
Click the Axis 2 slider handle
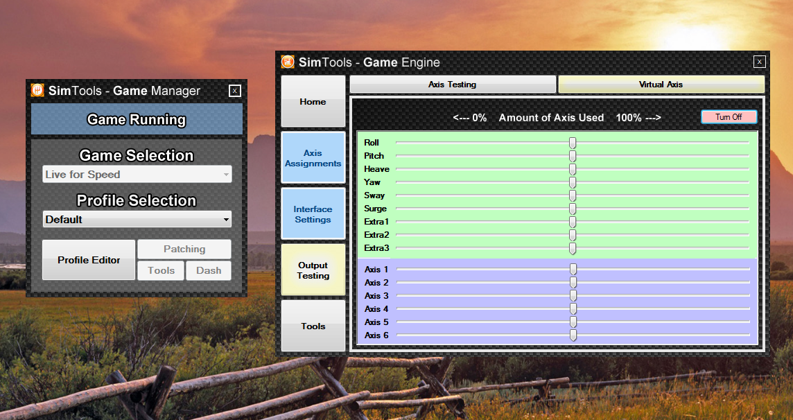click(573, 283)
